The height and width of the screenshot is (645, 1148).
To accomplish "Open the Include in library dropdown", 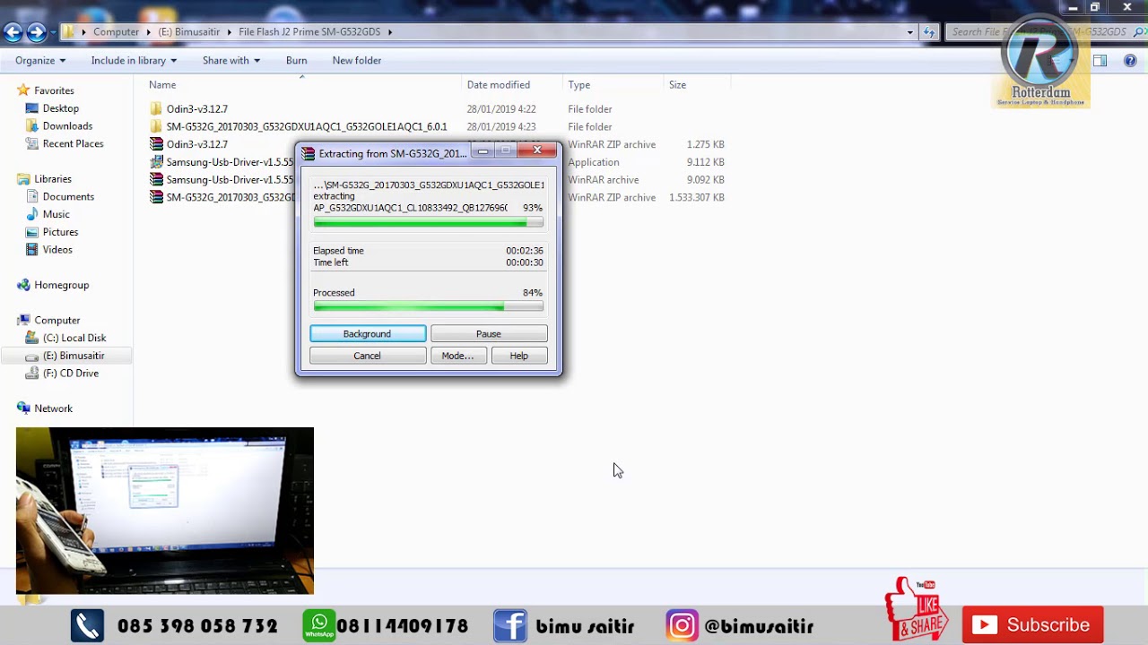I will tap(134, 61).
